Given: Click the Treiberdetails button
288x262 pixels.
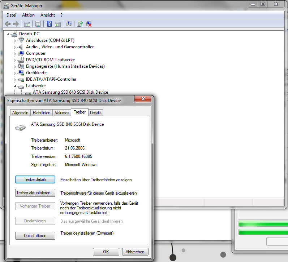Looking at the screenshot, I should click(x=35, y=179).
